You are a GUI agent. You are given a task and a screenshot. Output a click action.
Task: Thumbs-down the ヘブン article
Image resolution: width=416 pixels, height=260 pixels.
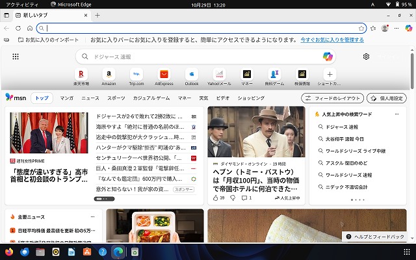coord(231,198)
